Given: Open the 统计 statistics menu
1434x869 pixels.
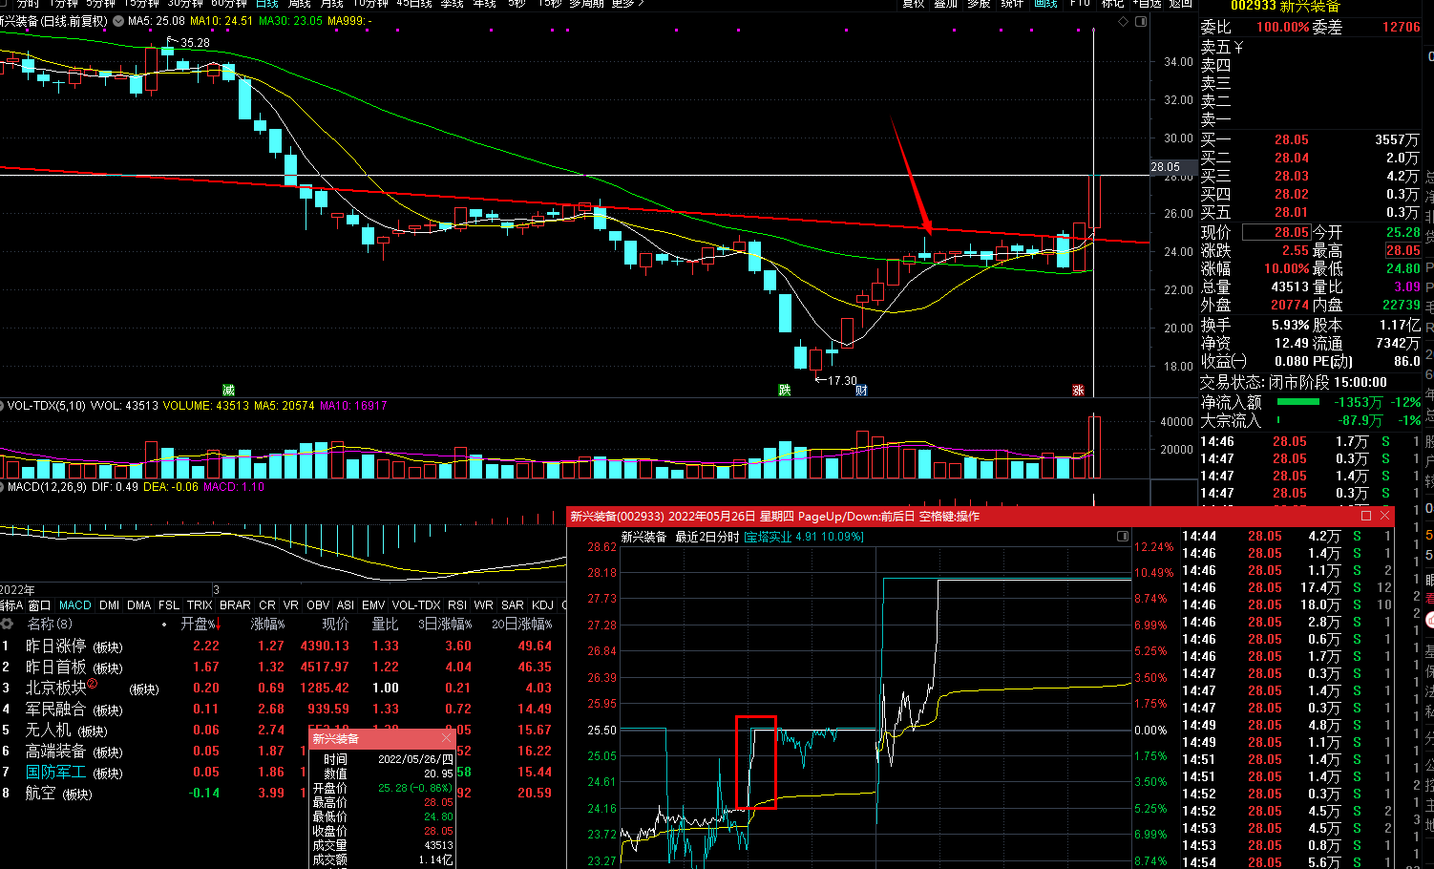Looking at the screenshot, I should tap(1012, 4).
